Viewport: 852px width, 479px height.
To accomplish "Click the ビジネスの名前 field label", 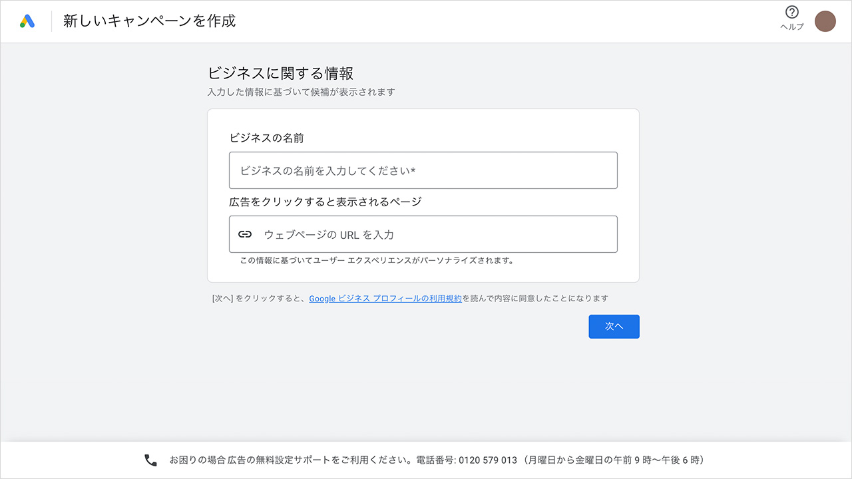I will point(267,138).
